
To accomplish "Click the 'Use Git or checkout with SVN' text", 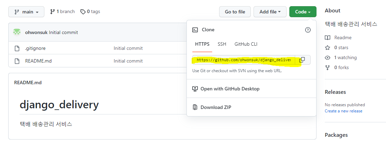I will pyautogui.click(x=237, y=71).
